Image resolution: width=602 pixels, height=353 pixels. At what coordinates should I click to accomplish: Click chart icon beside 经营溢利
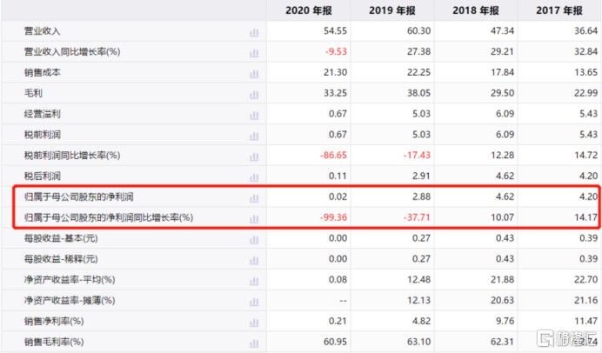(x=254, y=114)
